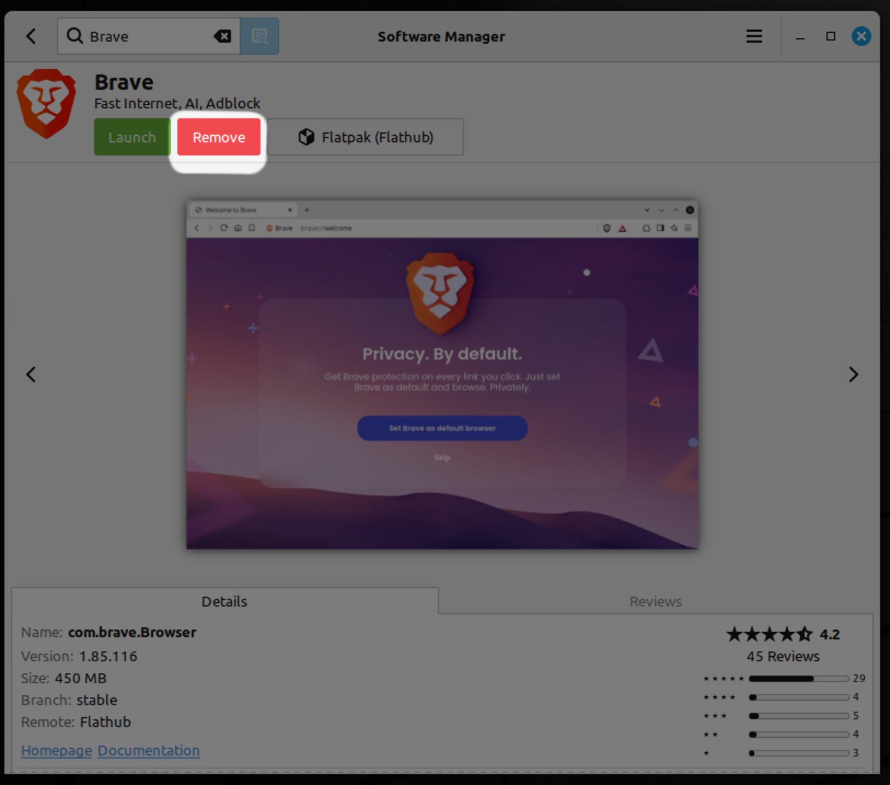Image resolution: width=890 pixels, height=785 pixels.
Task: Click the three-star rating bar
Action: [799, 716]
